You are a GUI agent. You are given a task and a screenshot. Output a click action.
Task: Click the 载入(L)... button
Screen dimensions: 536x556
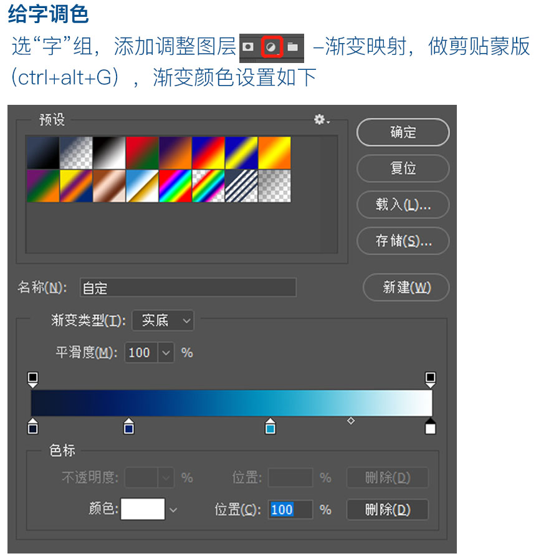pos(403,205)
